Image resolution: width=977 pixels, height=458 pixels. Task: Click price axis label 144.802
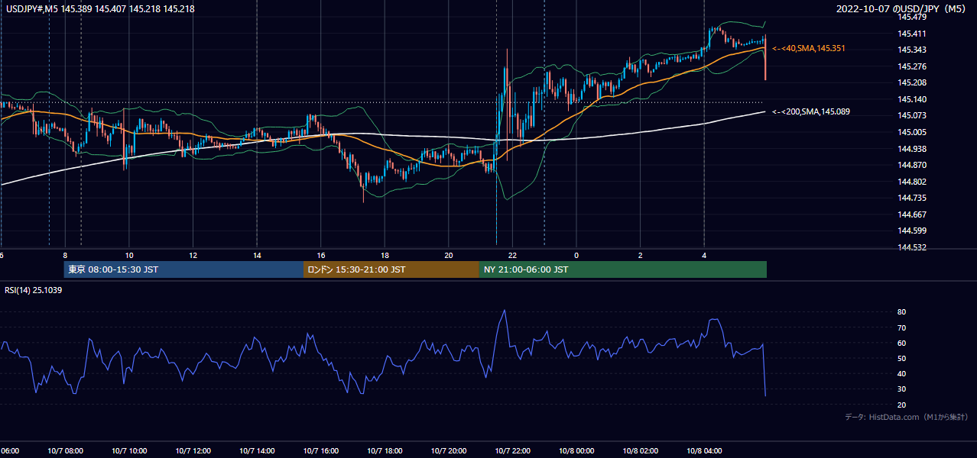[912, 182]
